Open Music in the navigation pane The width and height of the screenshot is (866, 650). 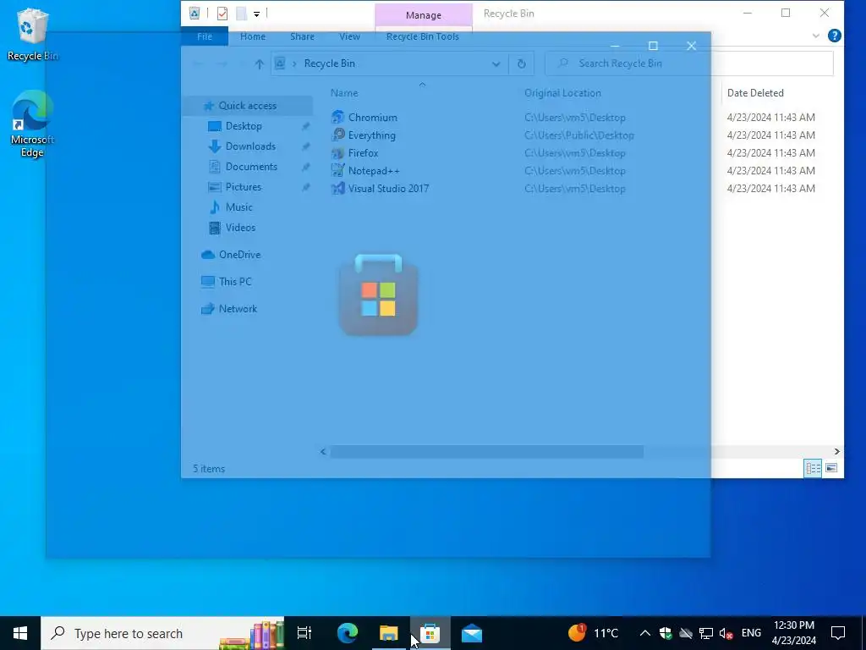tap(238, 207)
